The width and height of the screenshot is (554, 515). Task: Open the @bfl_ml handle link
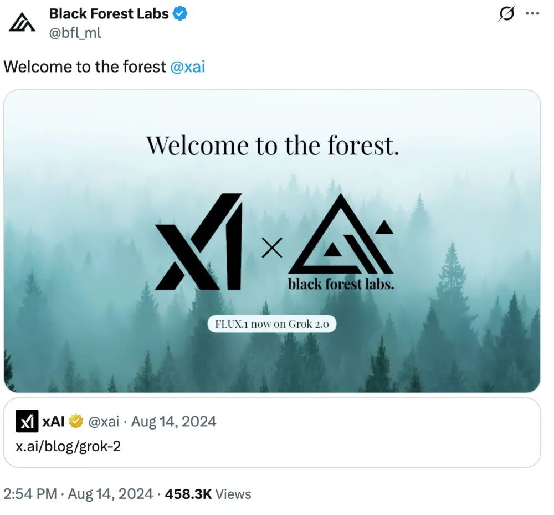tap(75, 33)
